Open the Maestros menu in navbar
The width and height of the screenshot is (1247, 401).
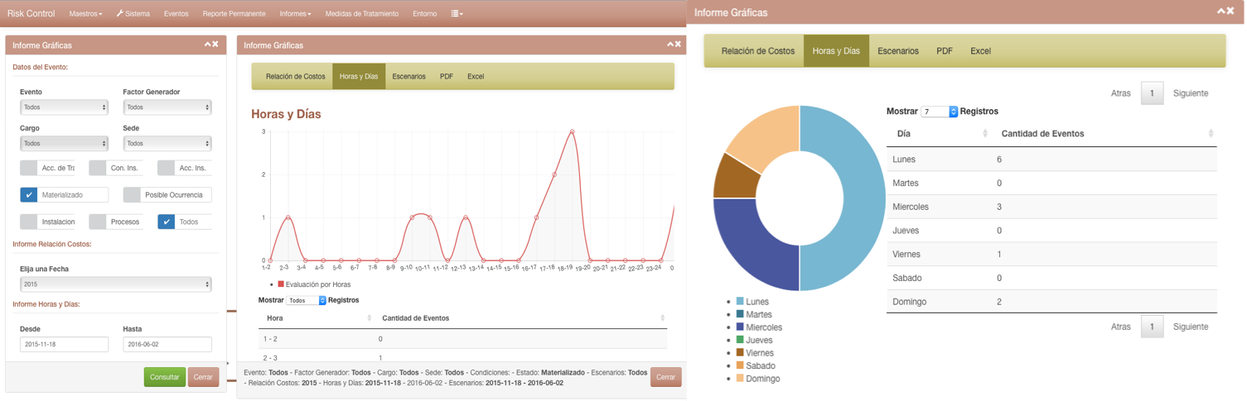click(x=85, y=14)
